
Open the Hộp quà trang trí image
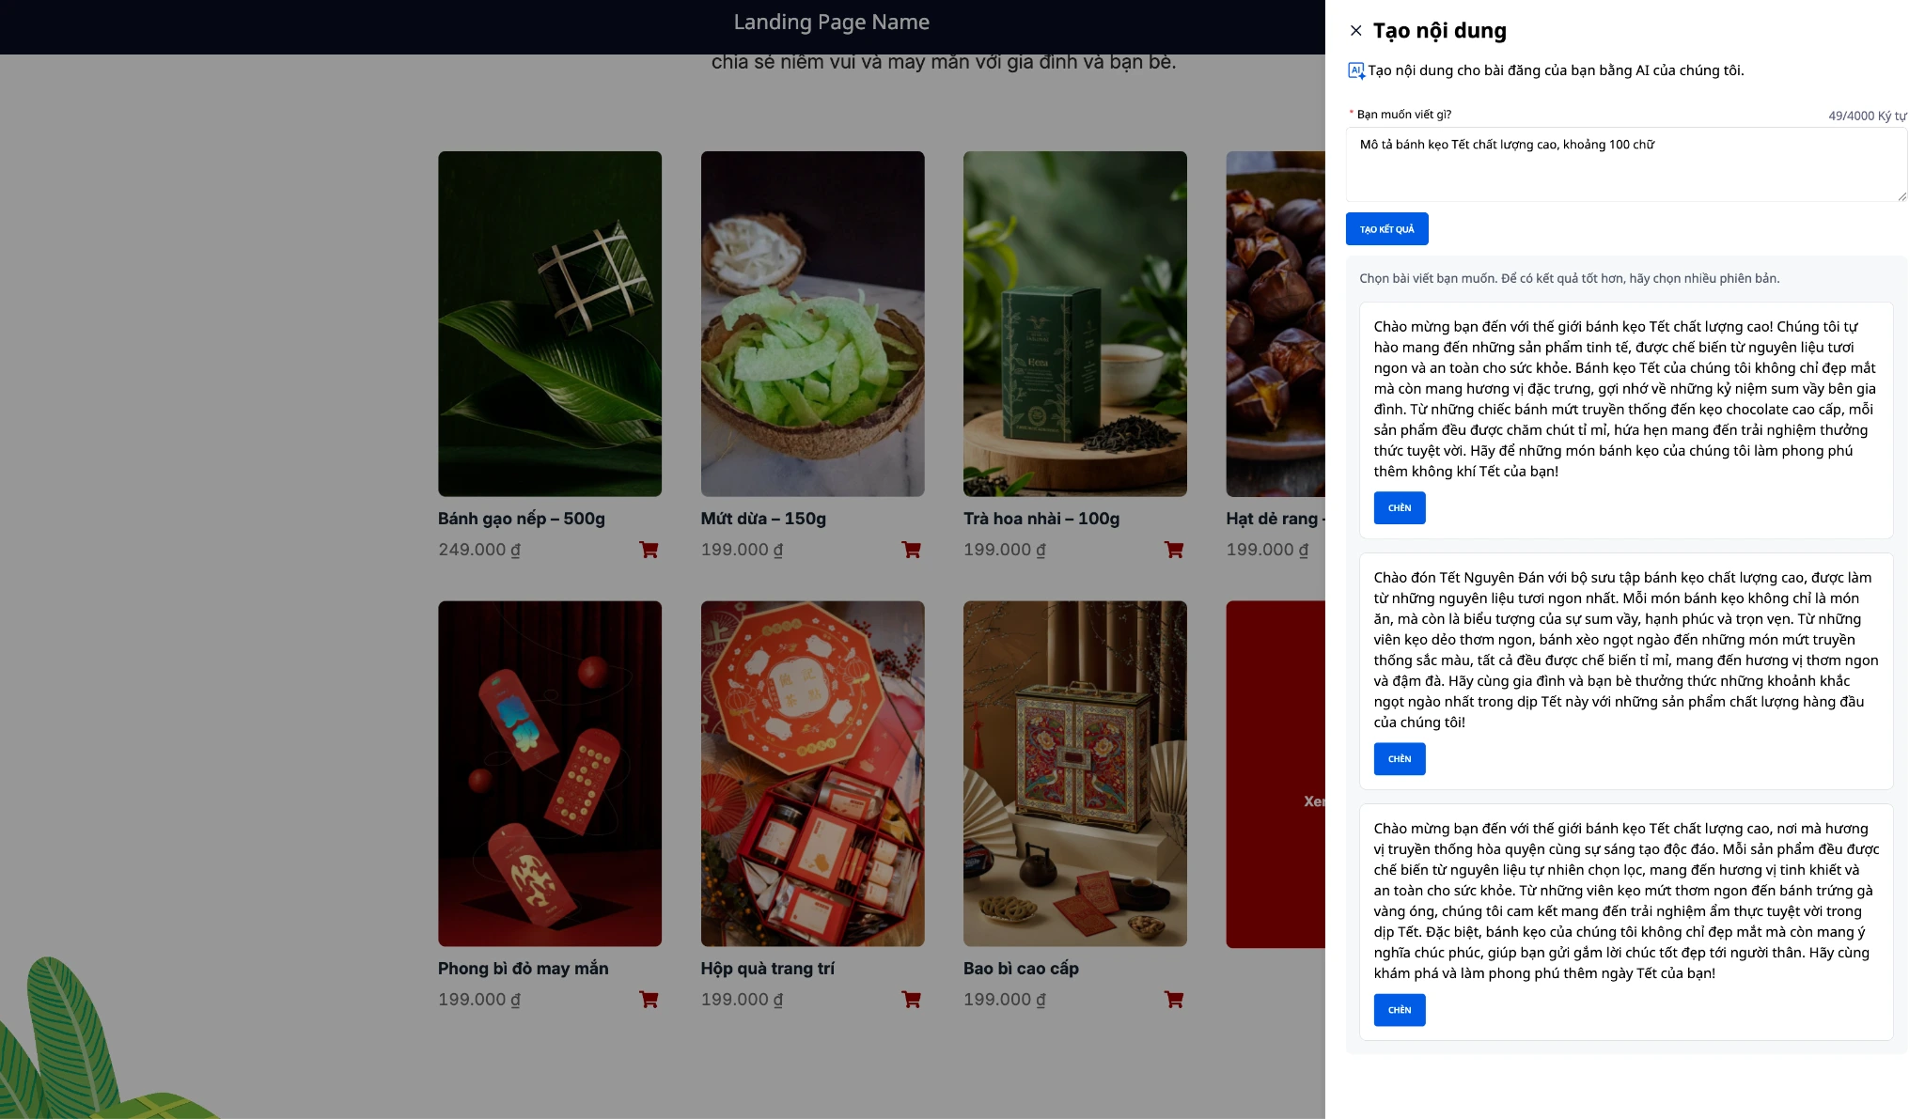(812, 773)
